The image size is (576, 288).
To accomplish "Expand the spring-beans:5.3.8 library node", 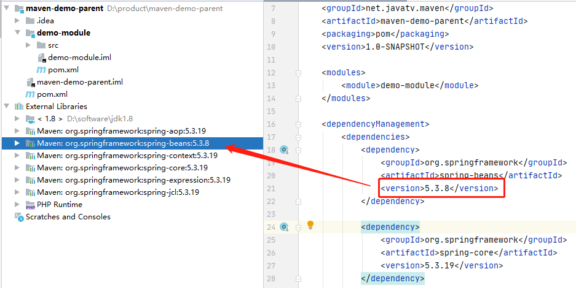I will click(17, 143).
